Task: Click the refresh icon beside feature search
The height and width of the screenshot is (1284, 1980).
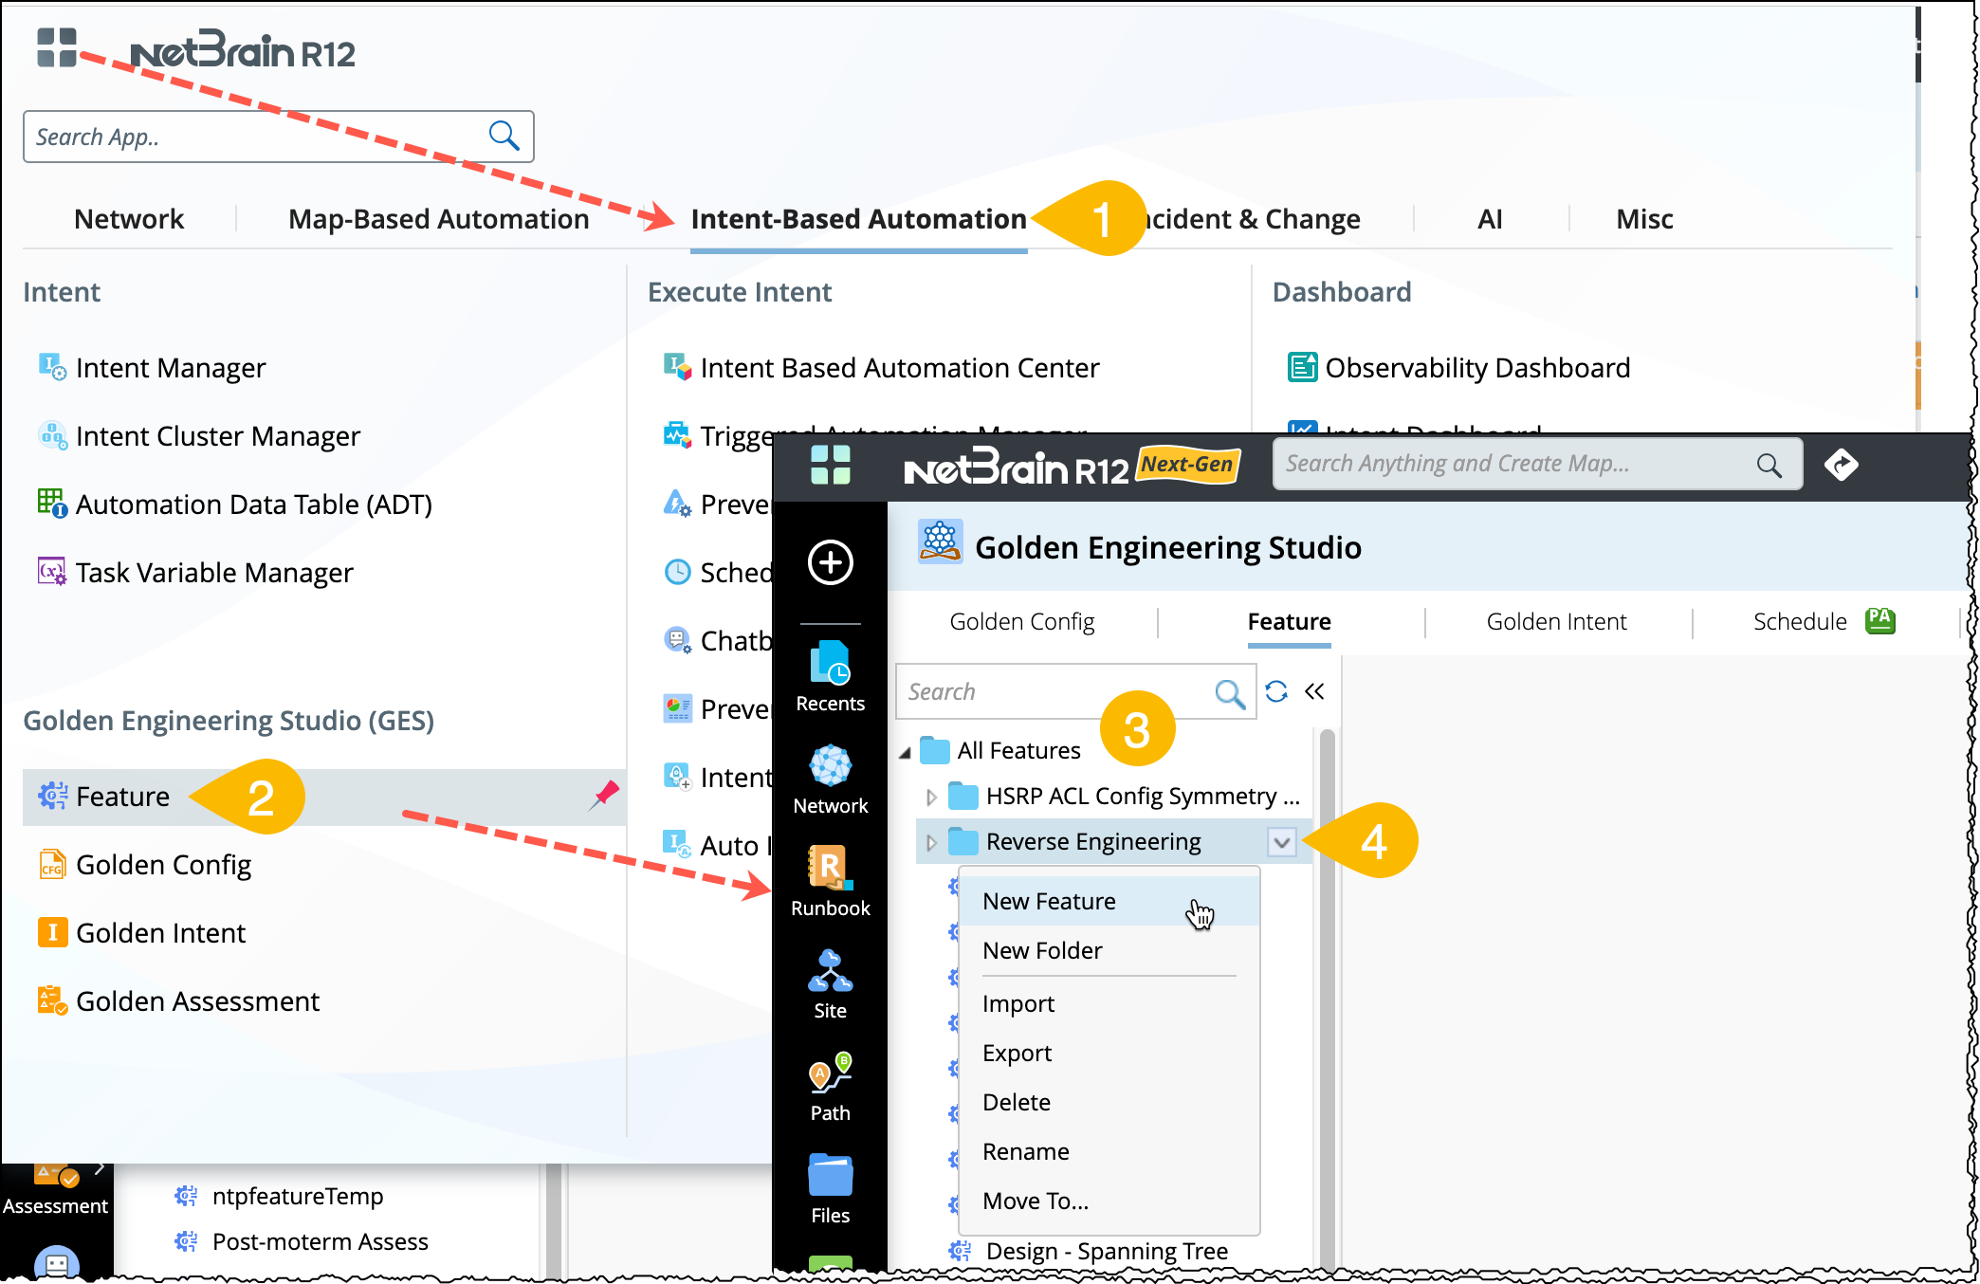Action: [1276, 691]
